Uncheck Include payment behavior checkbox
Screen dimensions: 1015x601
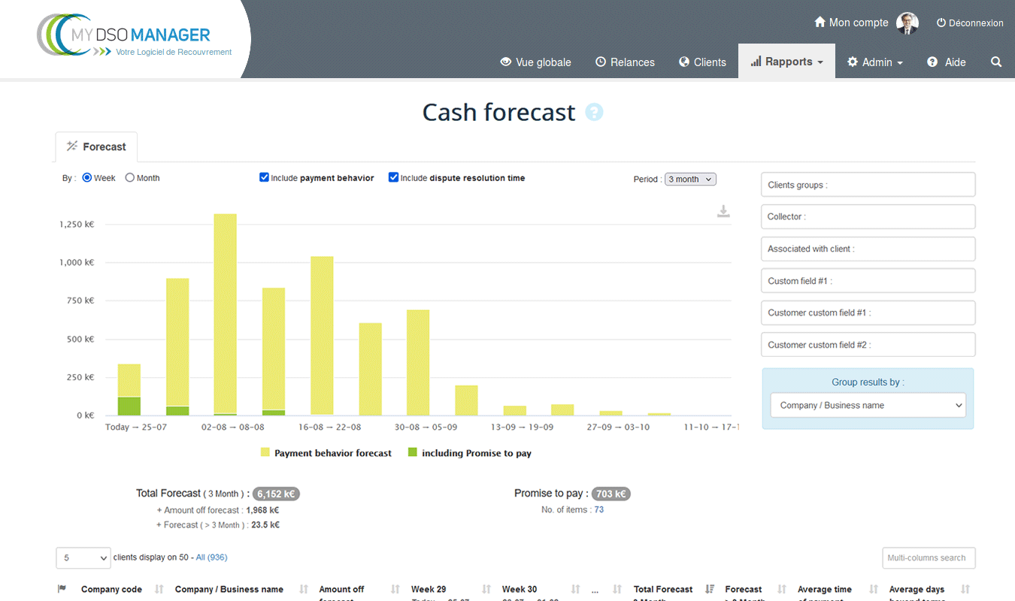[x=264, y=178]
